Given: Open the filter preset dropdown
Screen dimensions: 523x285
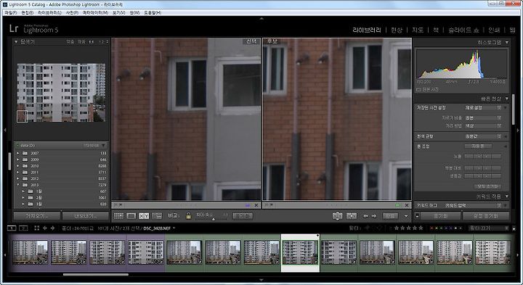Looking at the screenshot, I should click(x=489, y=228).
